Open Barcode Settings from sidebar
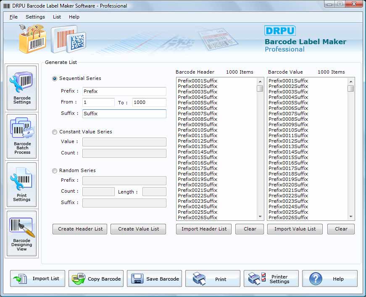Screen dimensions: 366x297 [22, 88]
